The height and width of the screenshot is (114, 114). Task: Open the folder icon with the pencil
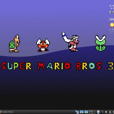click(82, 112)
